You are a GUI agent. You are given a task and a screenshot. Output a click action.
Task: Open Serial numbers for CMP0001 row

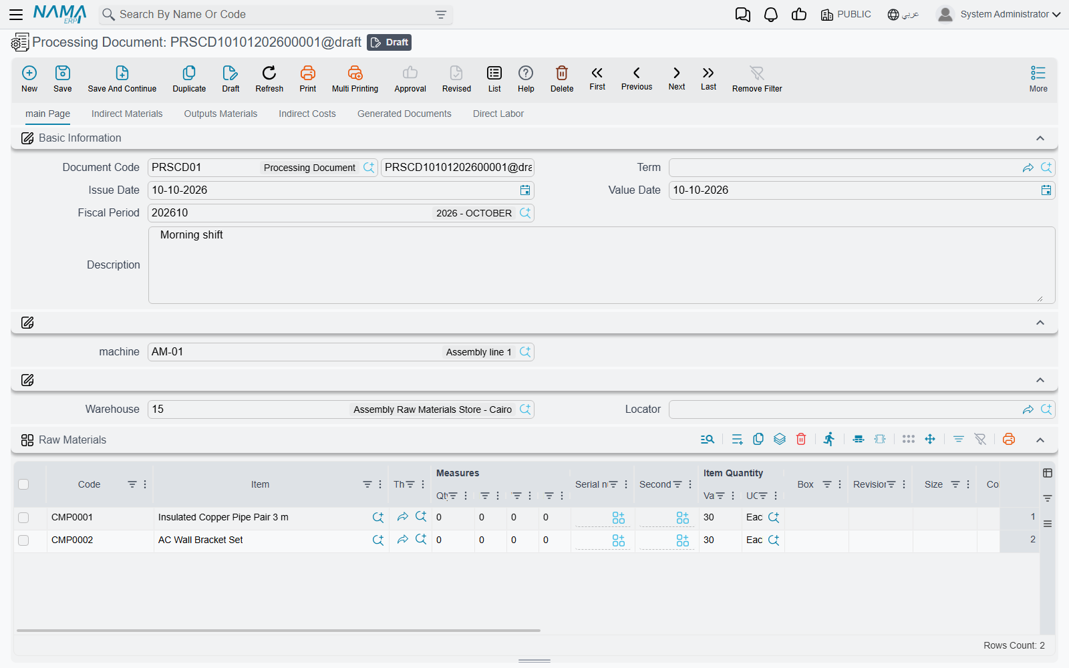[x=619, y=518]
